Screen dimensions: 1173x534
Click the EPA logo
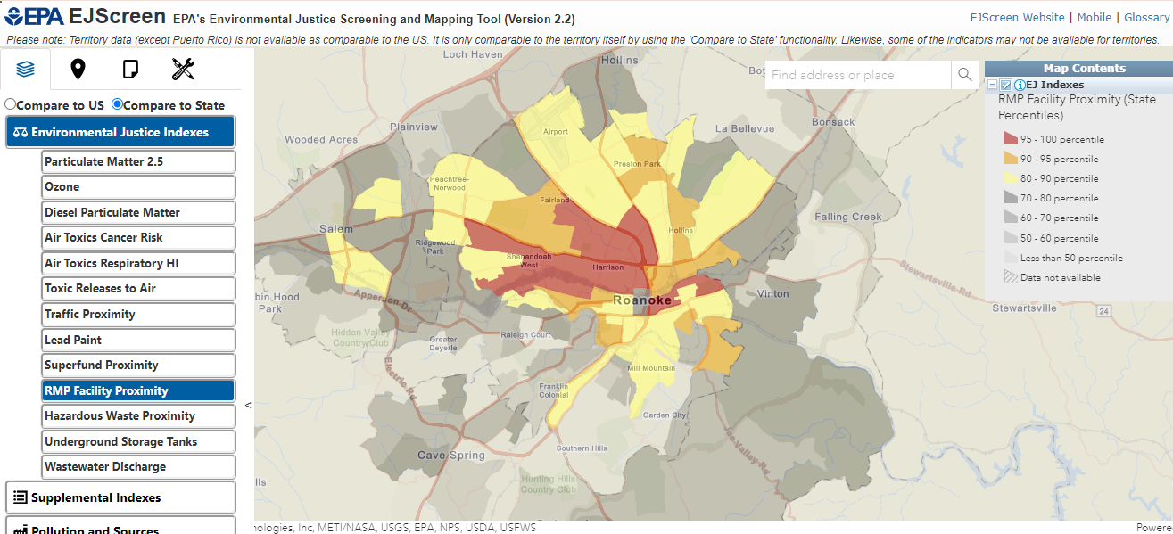coord(33,17)
